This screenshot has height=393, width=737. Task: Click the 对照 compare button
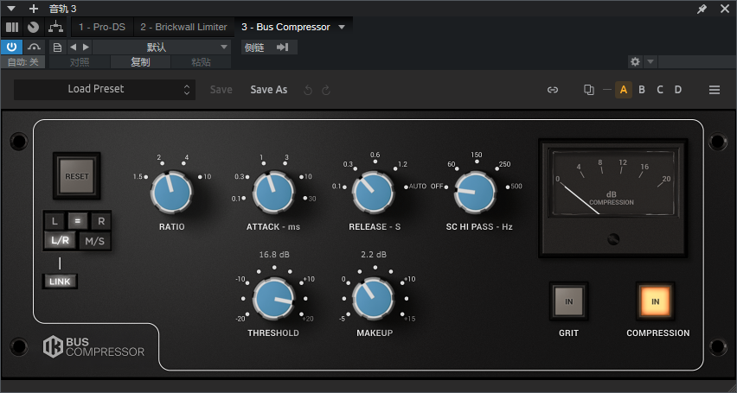(x=80, y=62)
